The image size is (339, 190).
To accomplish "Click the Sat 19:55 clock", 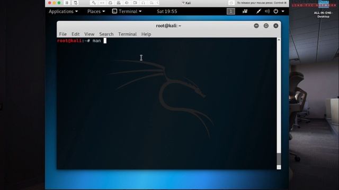I will 167,12.
